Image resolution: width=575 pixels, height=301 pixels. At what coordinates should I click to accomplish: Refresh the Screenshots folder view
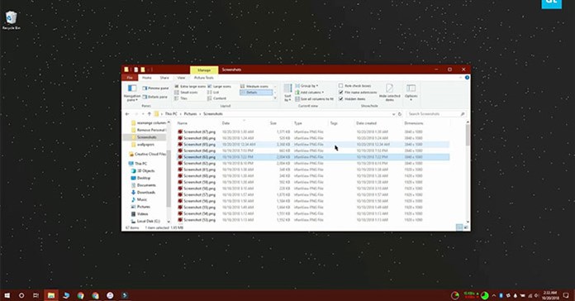point(400,114)
